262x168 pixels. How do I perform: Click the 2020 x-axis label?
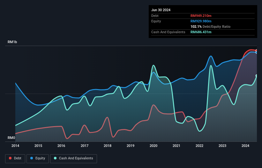[153, 146]
